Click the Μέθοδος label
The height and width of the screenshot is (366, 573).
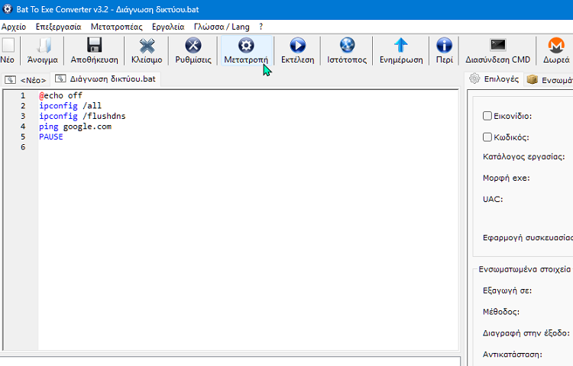pyautogui.click(x=501, y=312)
